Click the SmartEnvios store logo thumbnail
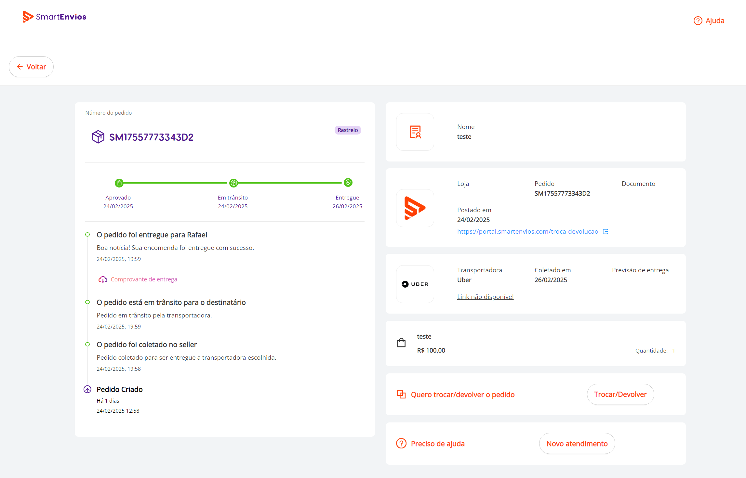This screenshot has width=746, height=478. tap(415, 208)
